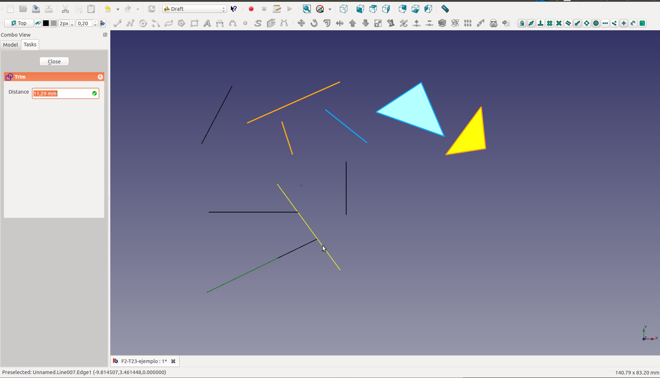The image size is (660, 378).
Task: Switch to axonometric view cube icon
Action: [x=343, y=9]
